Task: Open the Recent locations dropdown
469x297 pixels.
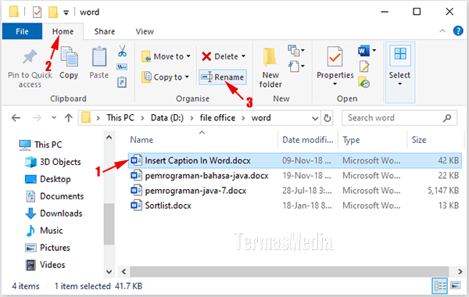Action: click(x=54, y=117)
